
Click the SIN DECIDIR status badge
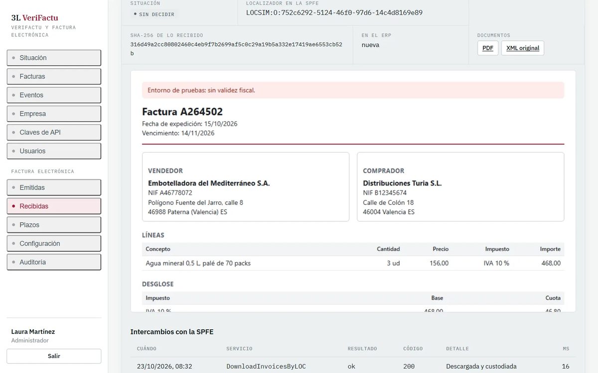pyautogui.click(x=154, y=14)
